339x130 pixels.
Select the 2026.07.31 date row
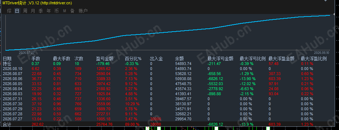coord(13,99)
